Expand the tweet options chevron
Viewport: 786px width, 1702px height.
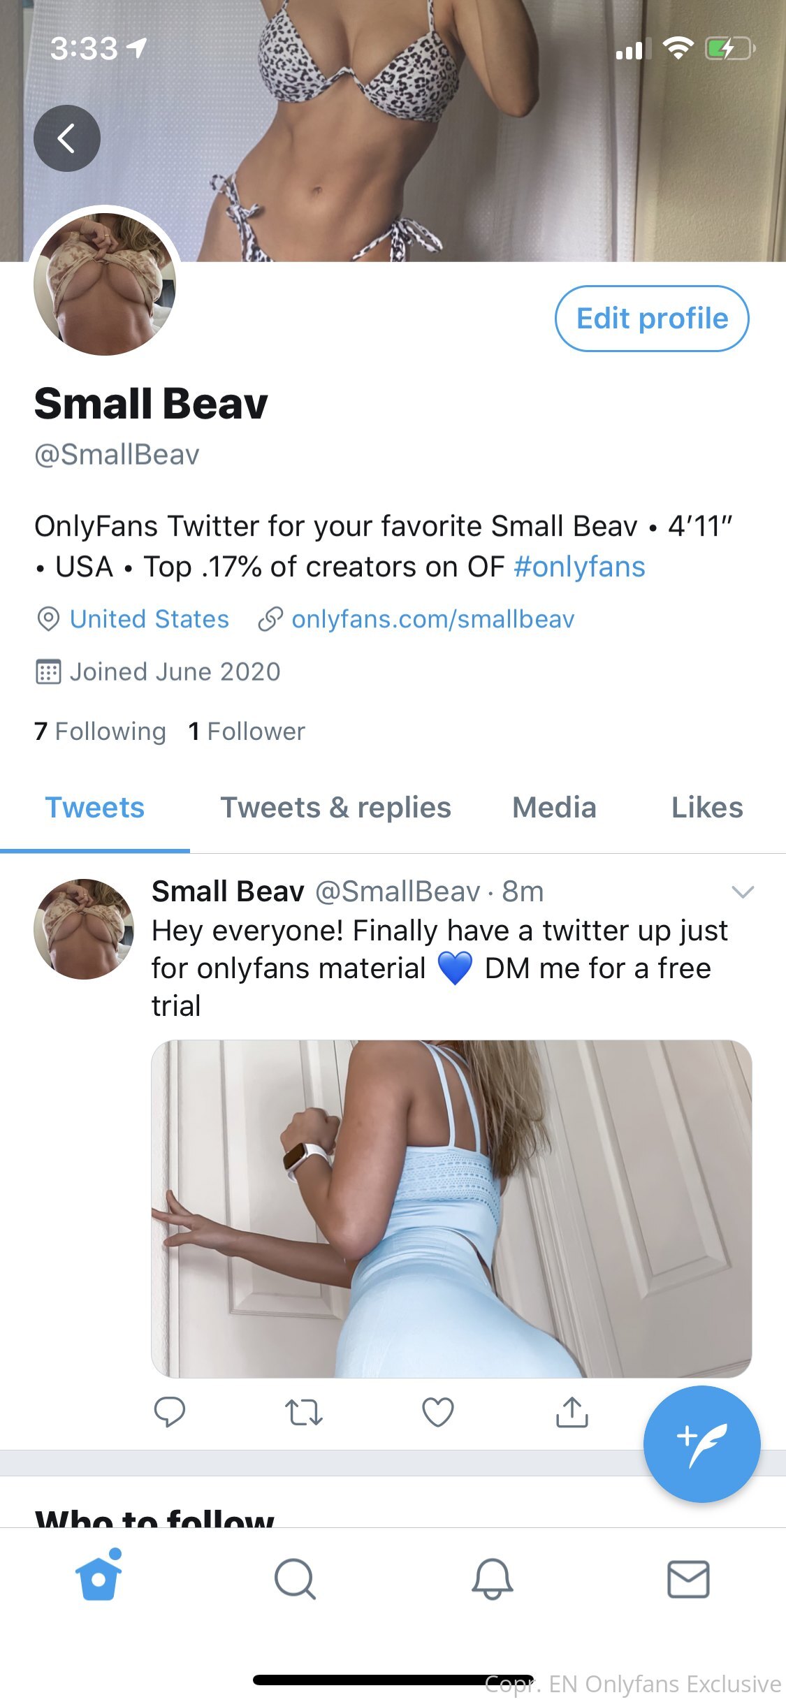[742, 892]
